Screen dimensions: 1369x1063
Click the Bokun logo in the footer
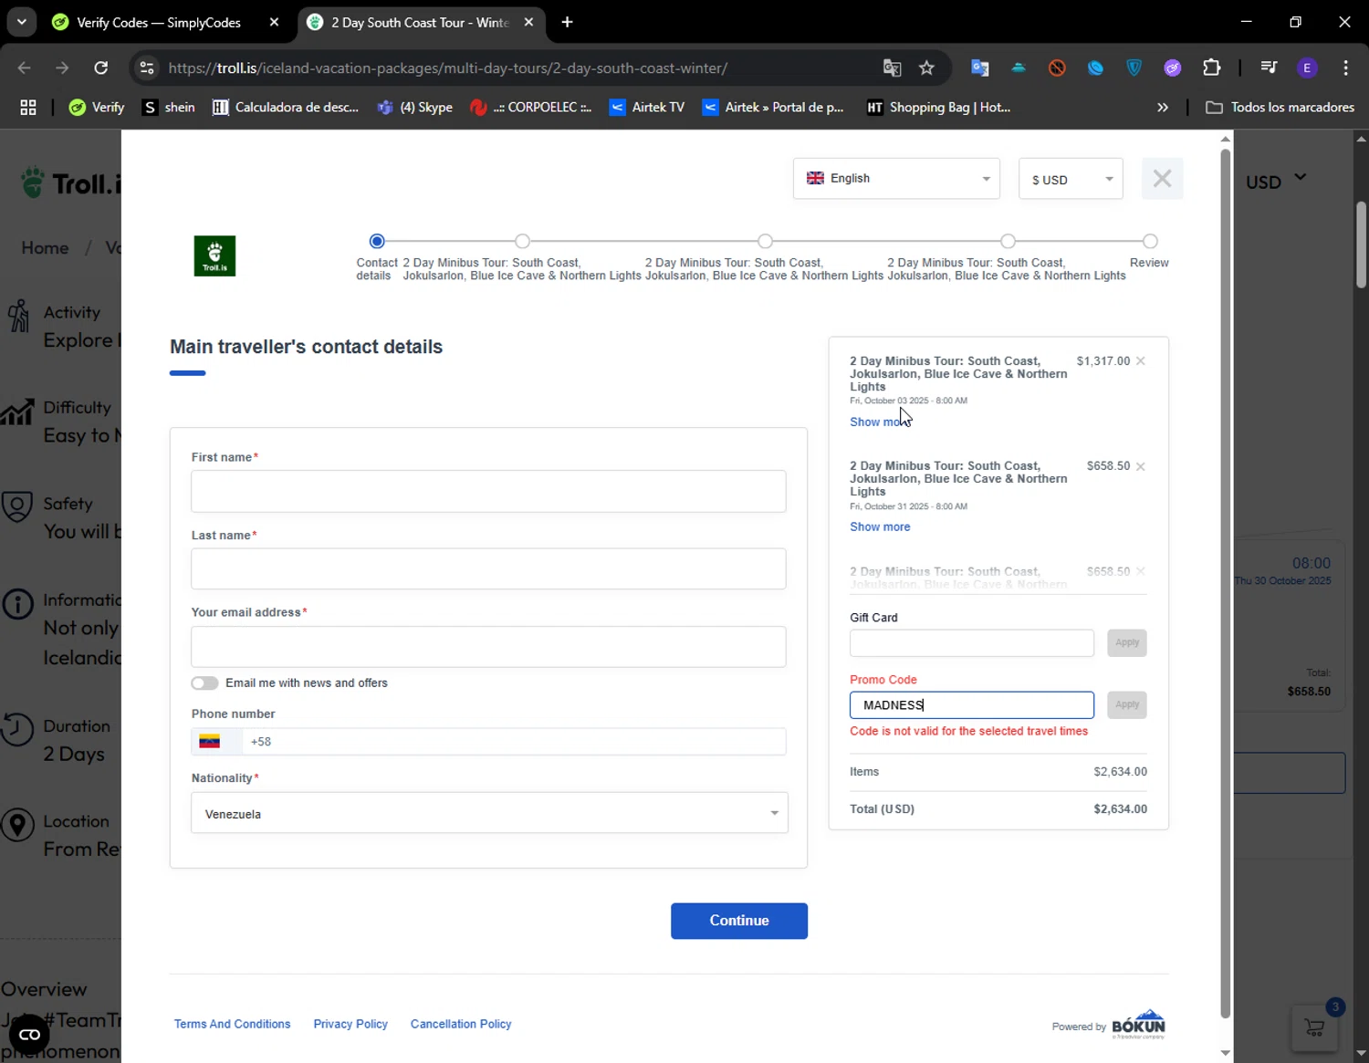(x=1138, y=1025)
